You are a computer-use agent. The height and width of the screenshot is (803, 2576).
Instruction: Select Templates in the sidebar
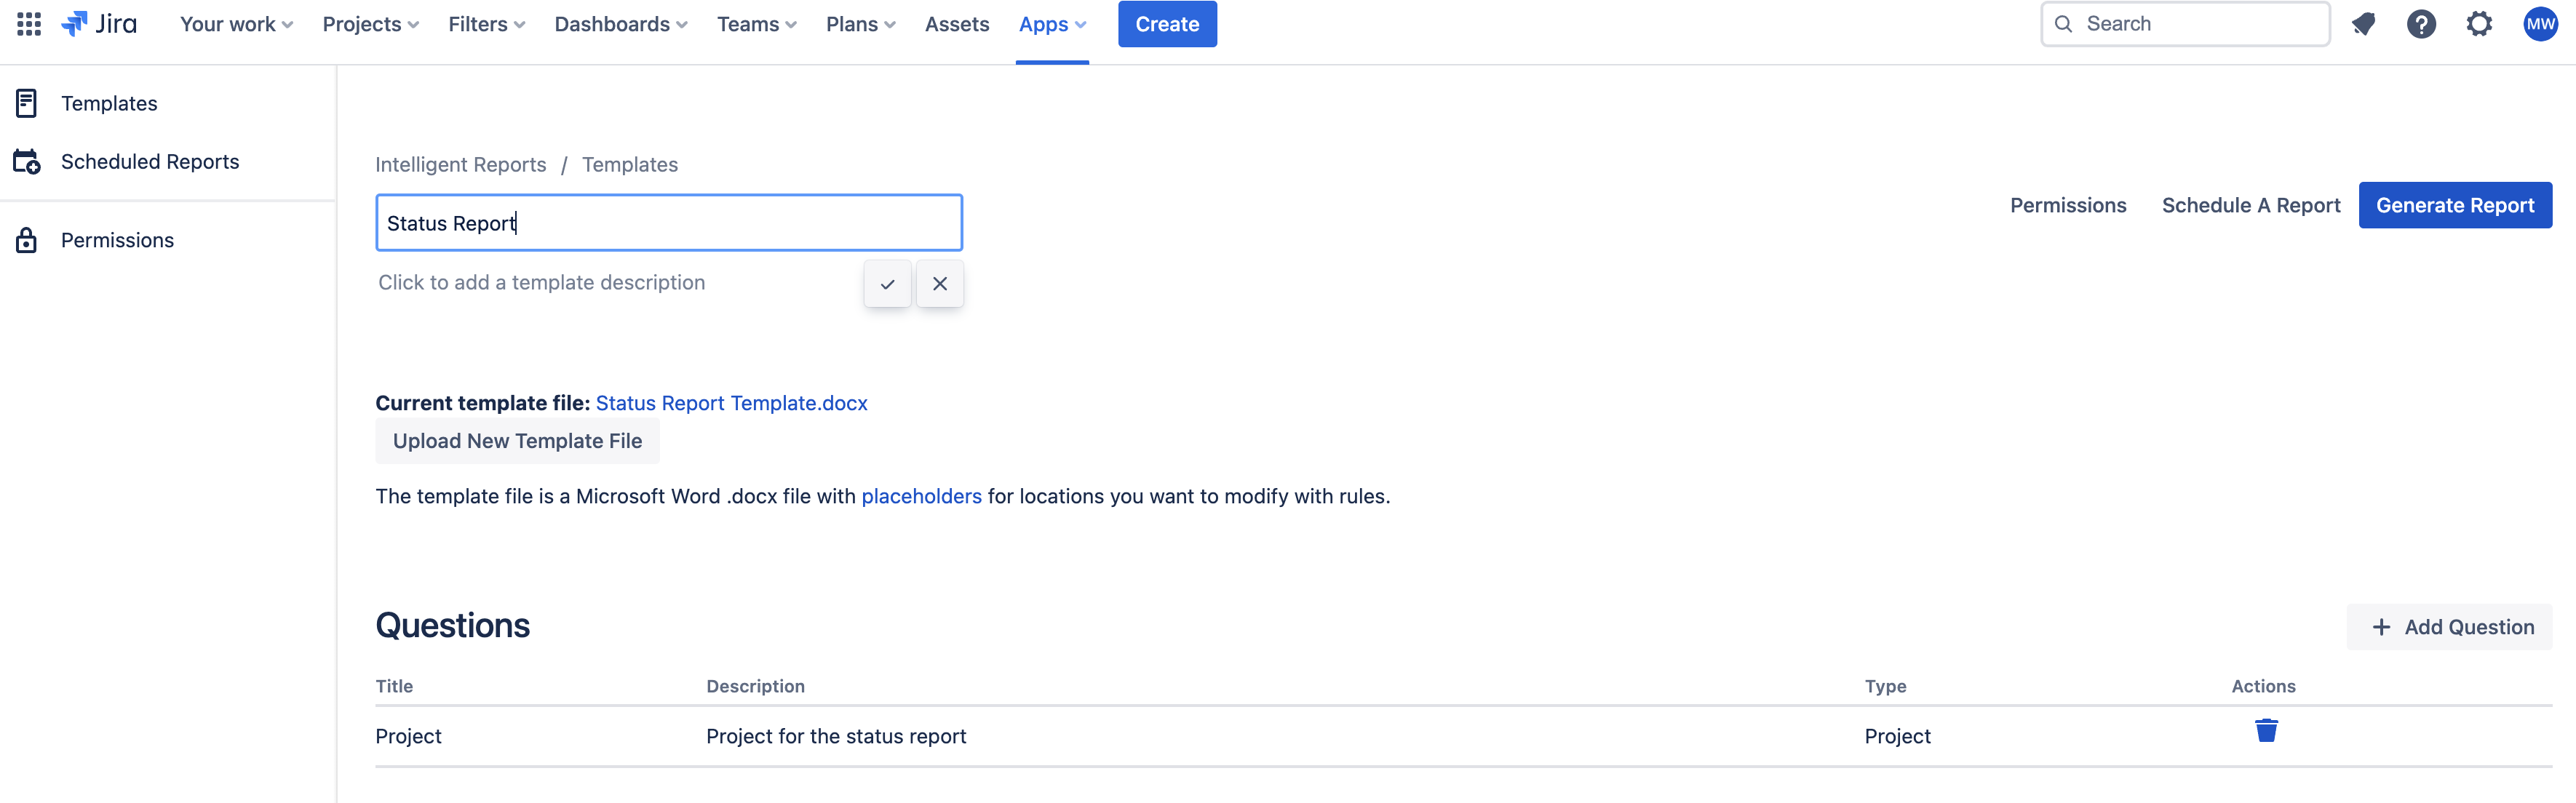109,104
